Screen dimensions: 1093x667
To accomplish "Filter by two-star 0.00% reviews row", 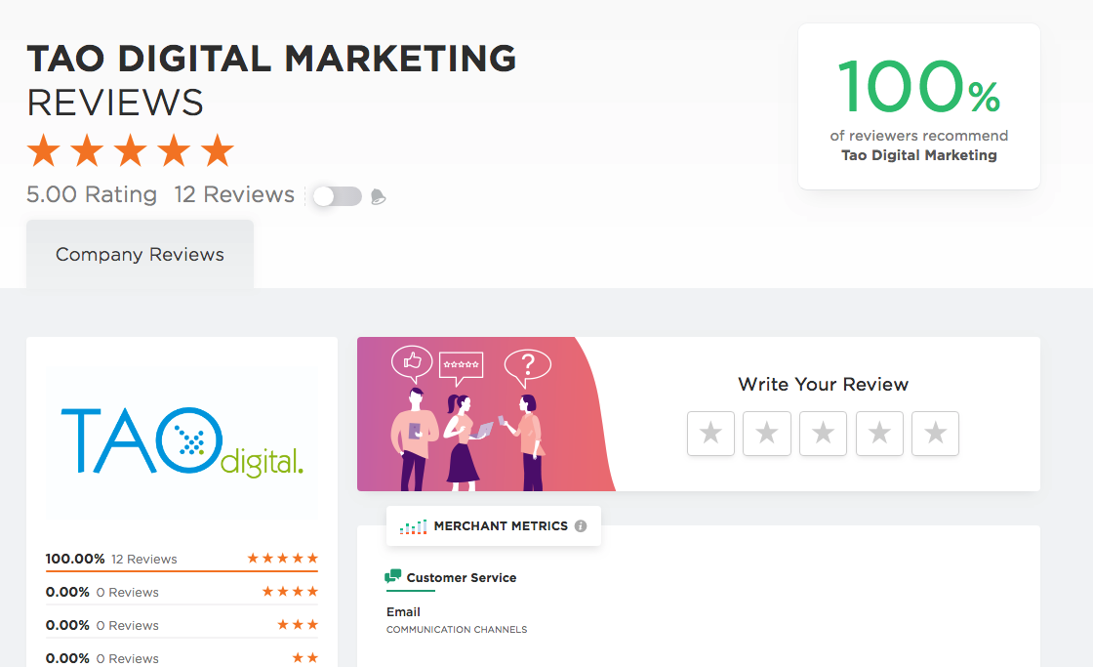I will [182, 658].
